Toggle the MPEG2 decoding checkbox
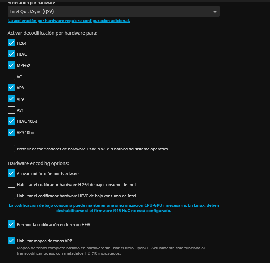The width and height of the screenshot is (270, 263). 11,65
